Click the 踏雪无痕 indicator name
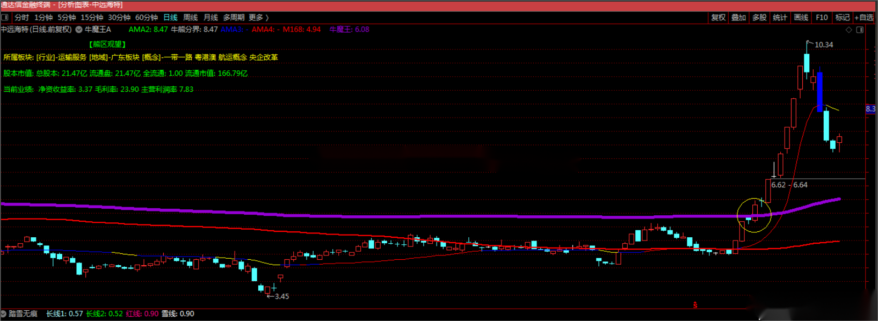878x321 pixels. coord(23,313)
